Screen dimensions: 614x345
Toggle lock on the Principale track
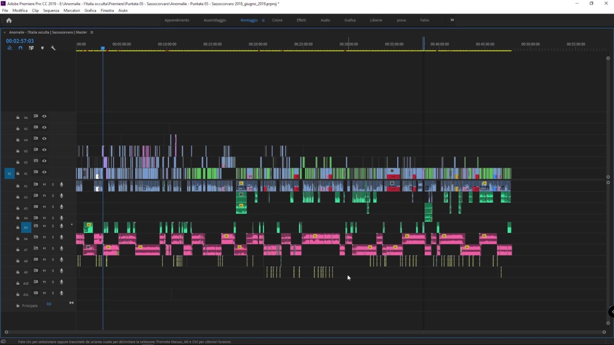click(x=18, y=305)
